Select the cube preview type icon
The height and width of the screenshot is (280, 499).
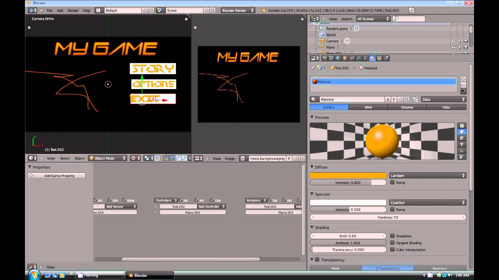point(462,138)
